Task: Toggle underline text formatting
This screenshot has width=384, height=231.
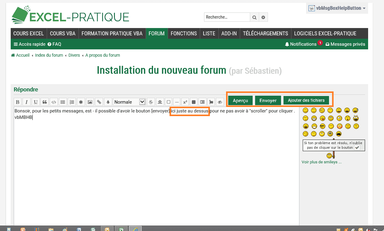Action: pyautogui.click(x=36, y=102)
